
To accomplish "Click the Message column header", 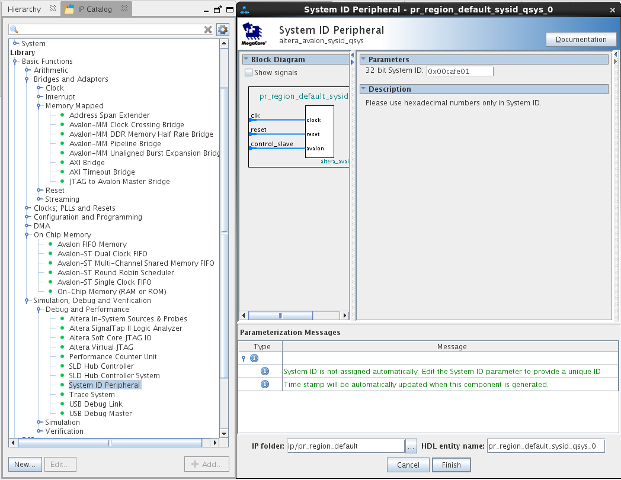I will click(x=452, y=347).
